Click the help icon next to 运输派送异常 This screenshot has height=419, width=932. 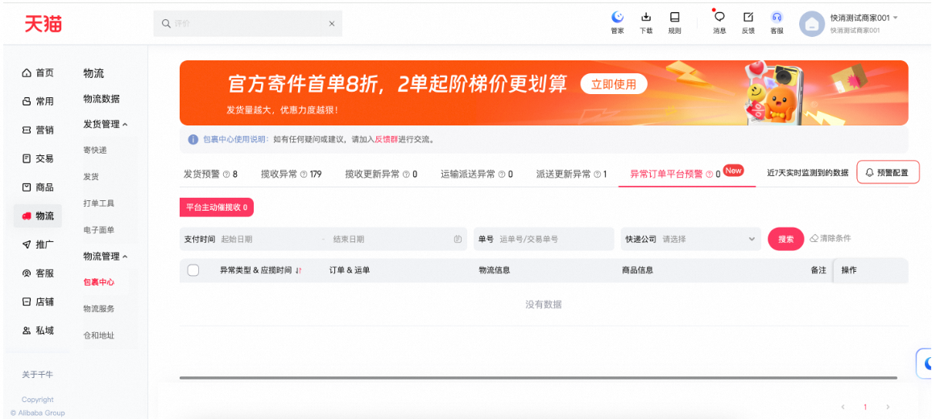tap(502, 175)
